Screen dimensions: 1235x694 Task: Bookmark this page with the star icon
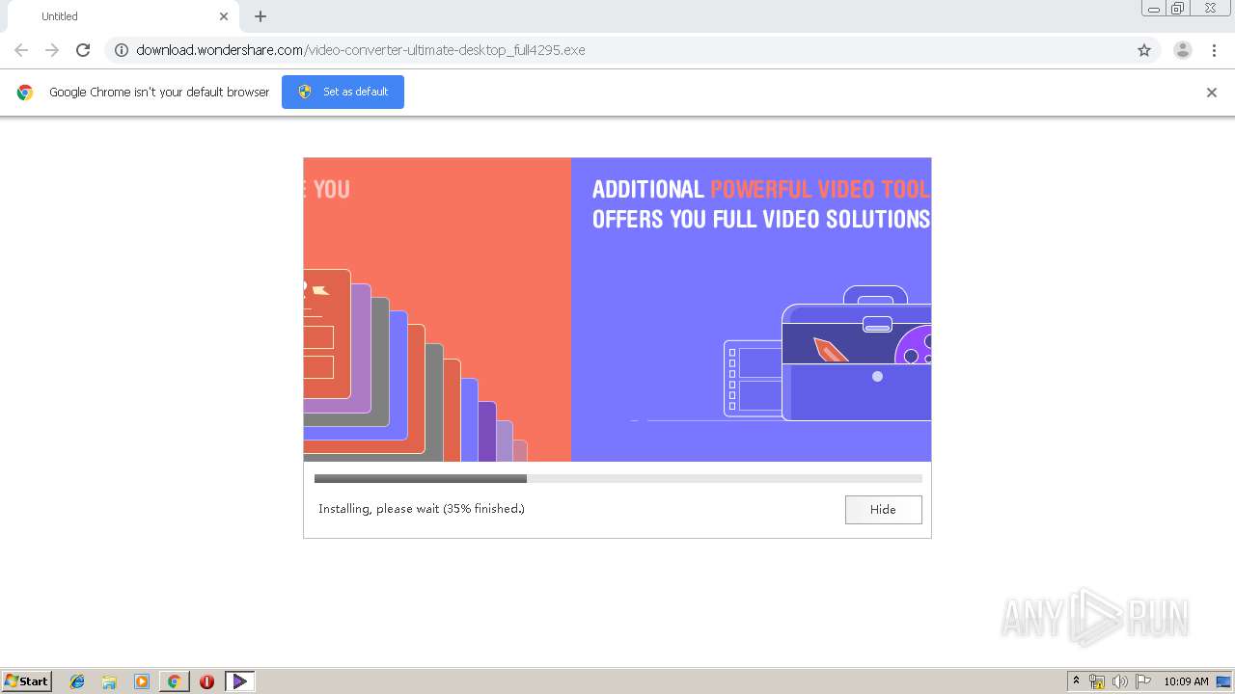[1144, 50]
